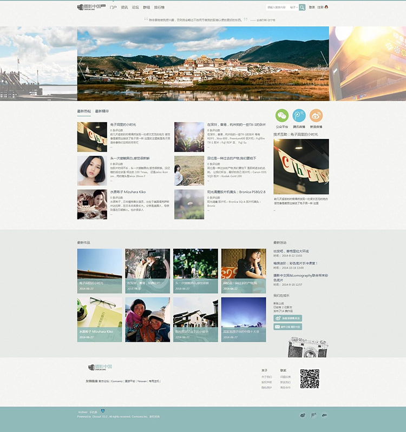Open the 回忆是一种过去的产物 post title

pos(232,158)
